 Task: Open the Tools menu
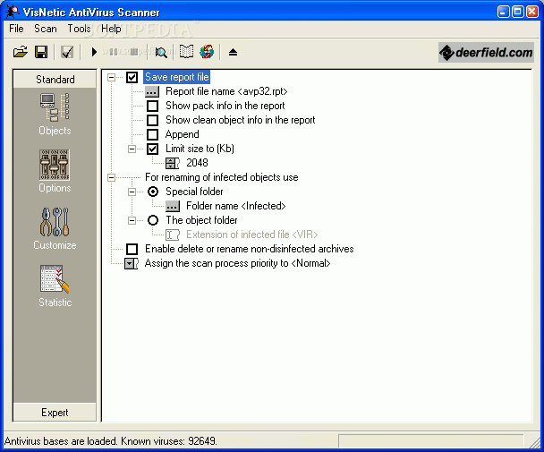(x=79, y=29)
